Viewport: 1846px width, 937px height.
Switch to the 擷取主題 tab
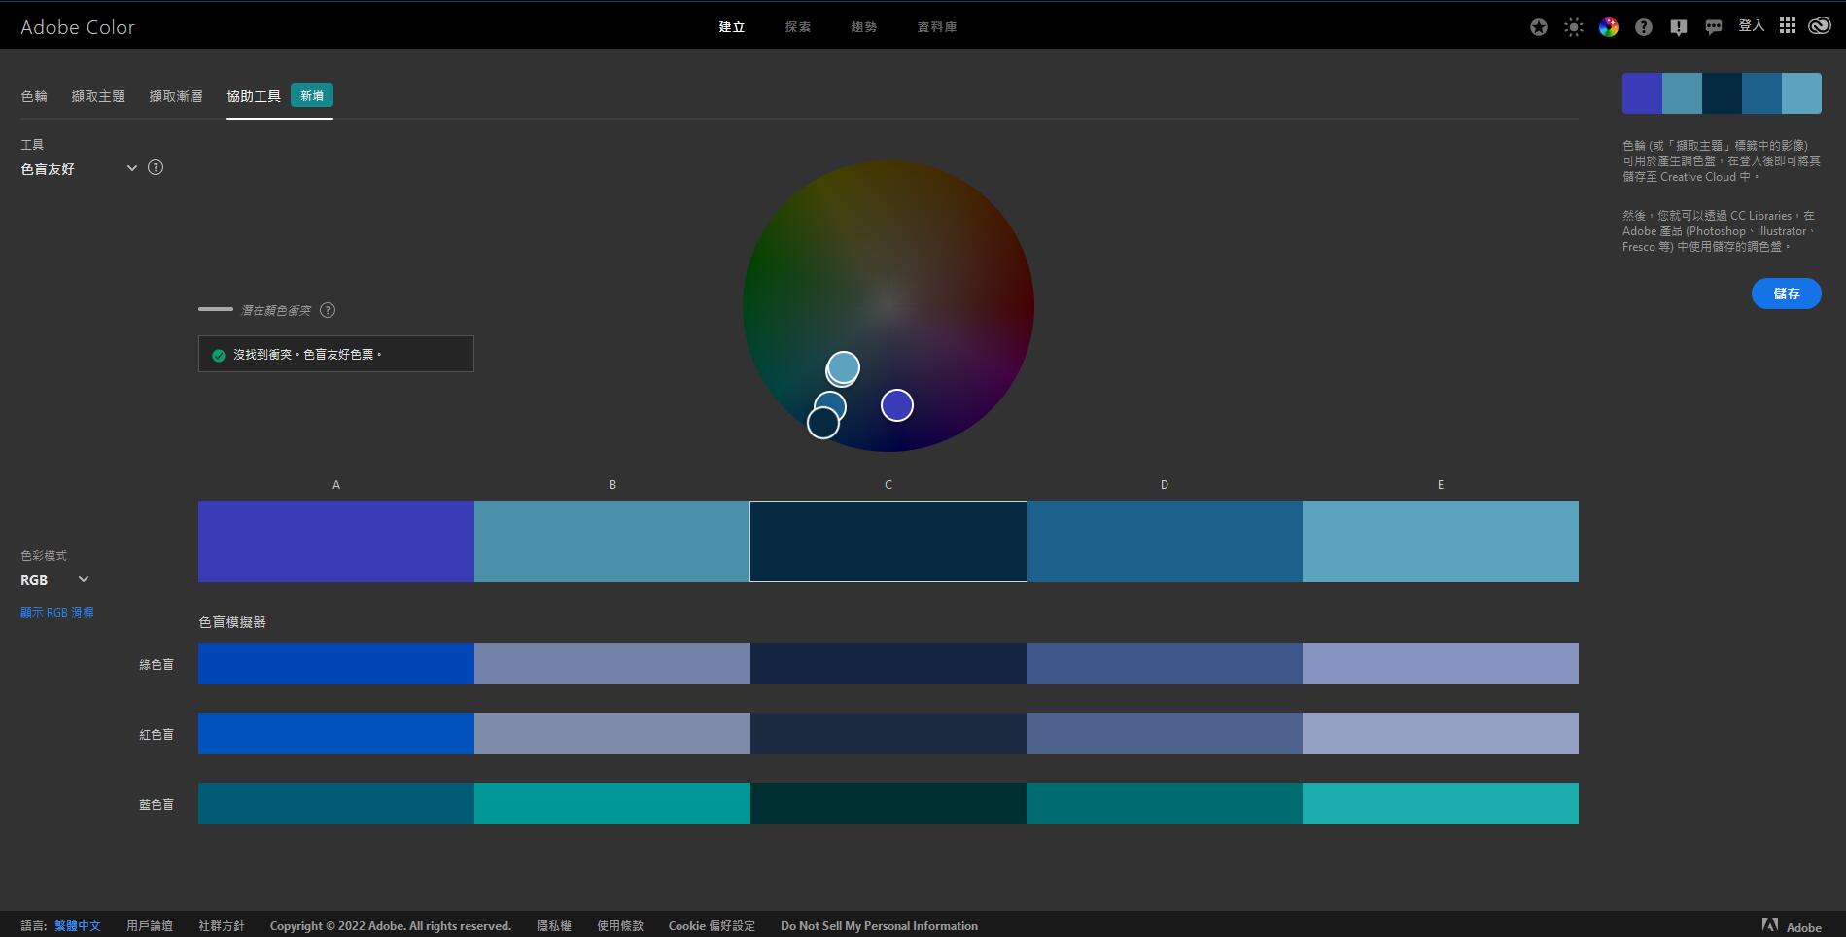coord(98,96)
